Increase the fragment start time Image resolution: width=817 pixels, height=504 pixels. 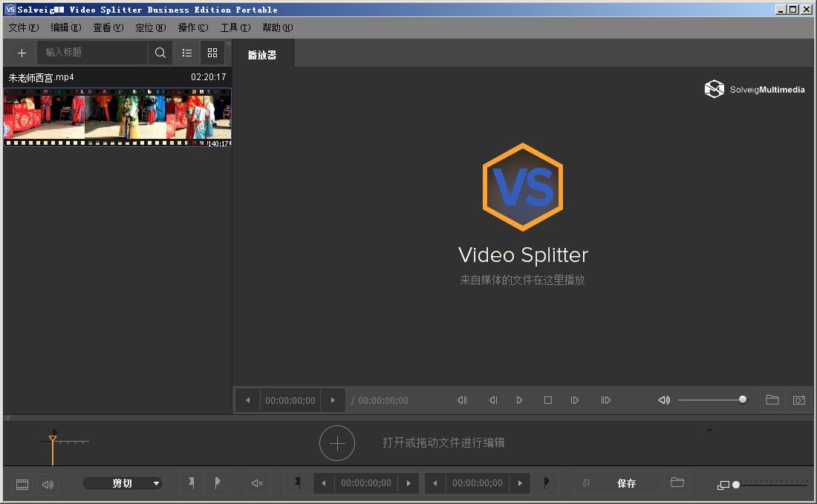click(x=408, y=483)
